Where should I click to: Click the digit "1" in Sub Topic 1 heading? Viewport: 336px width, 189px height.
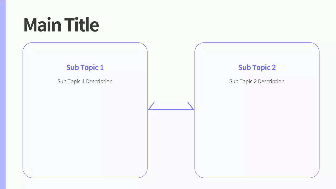coord(102,67)
